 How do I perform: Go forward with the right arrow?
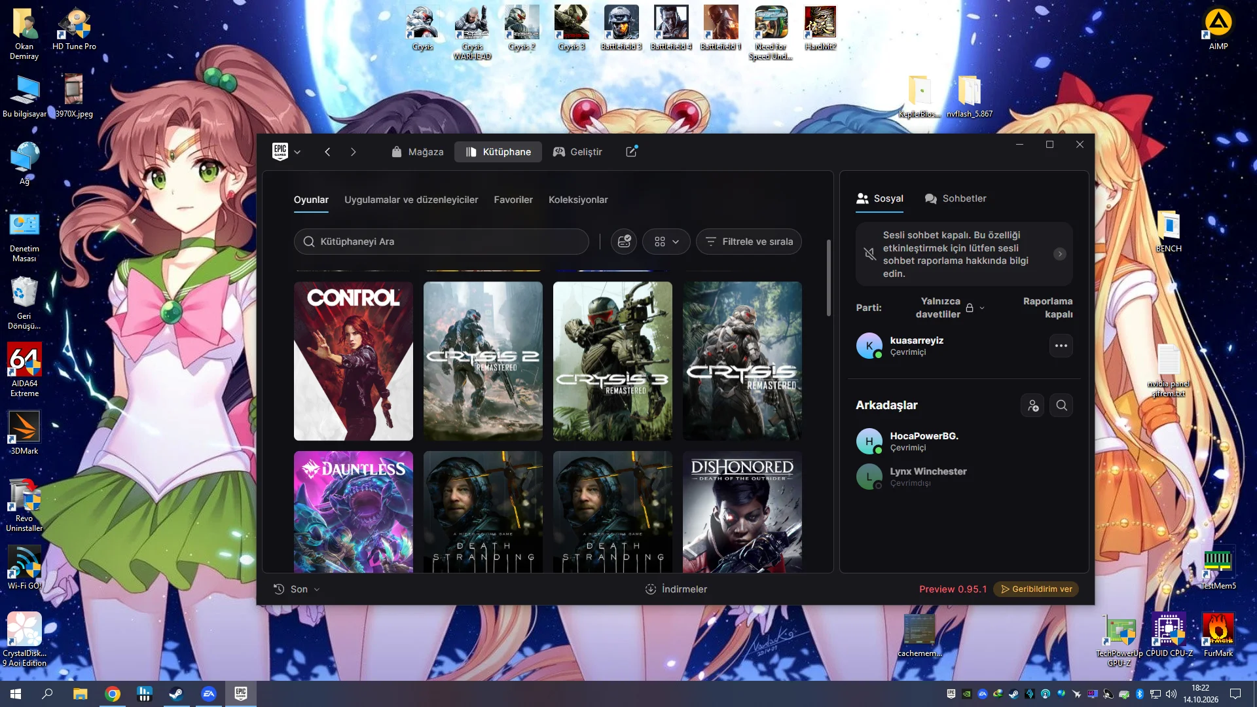tap(354, 152)
